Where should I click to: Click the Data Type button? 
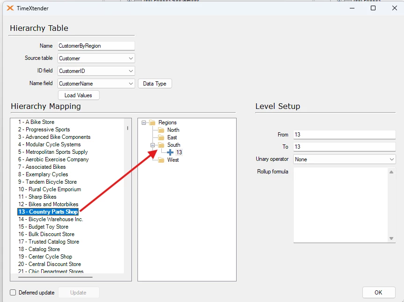pyautogui.click(x=155, y=84)
